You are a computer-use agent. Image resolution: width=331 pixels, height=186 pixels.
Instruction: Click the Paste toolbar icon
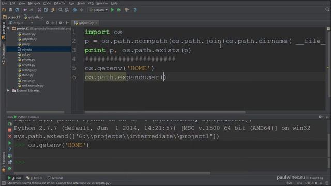52,10
